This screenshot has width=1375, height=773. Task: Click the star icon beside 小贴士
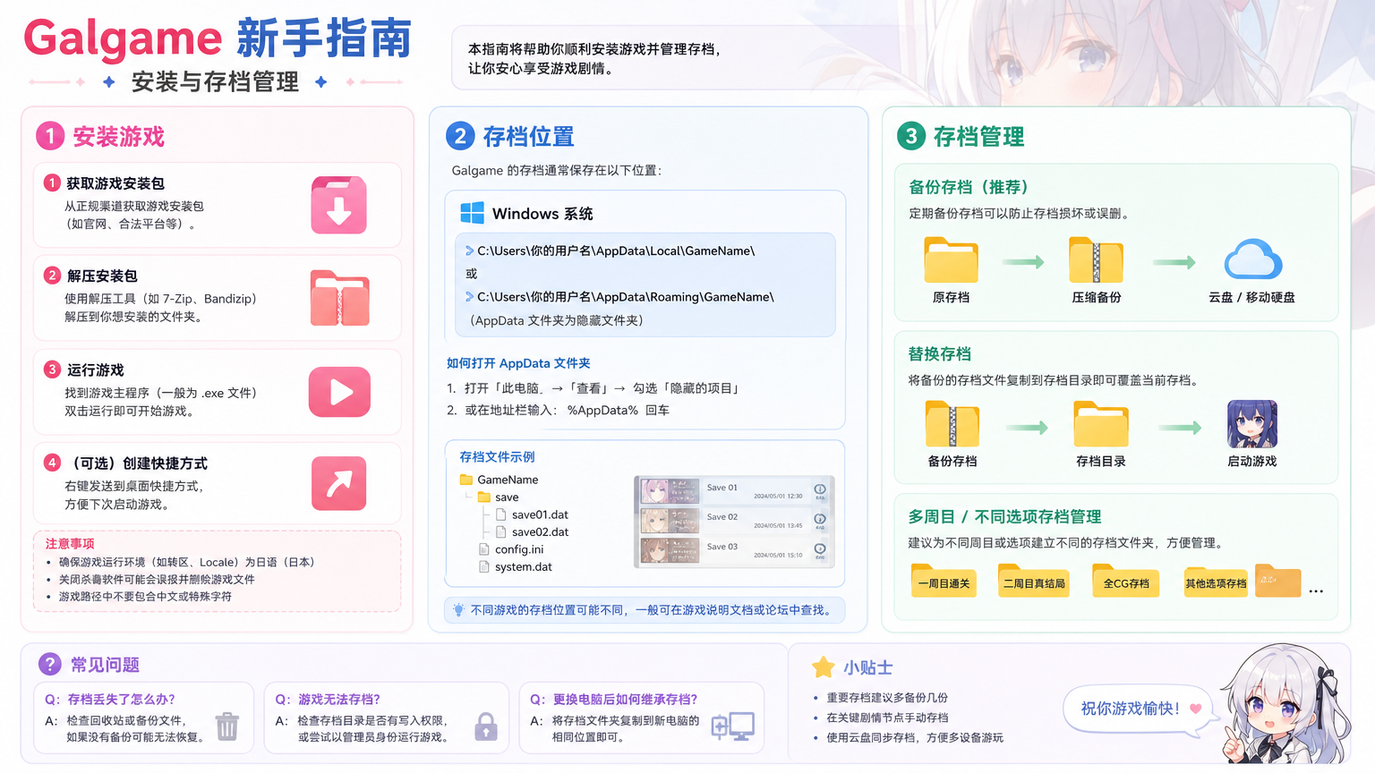(823, 667)
